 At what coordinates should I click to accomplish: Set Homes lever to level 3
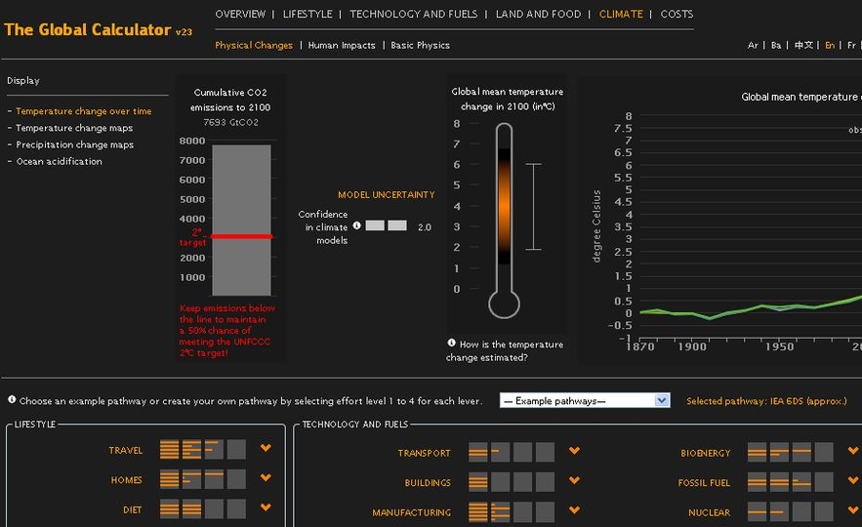214,479
